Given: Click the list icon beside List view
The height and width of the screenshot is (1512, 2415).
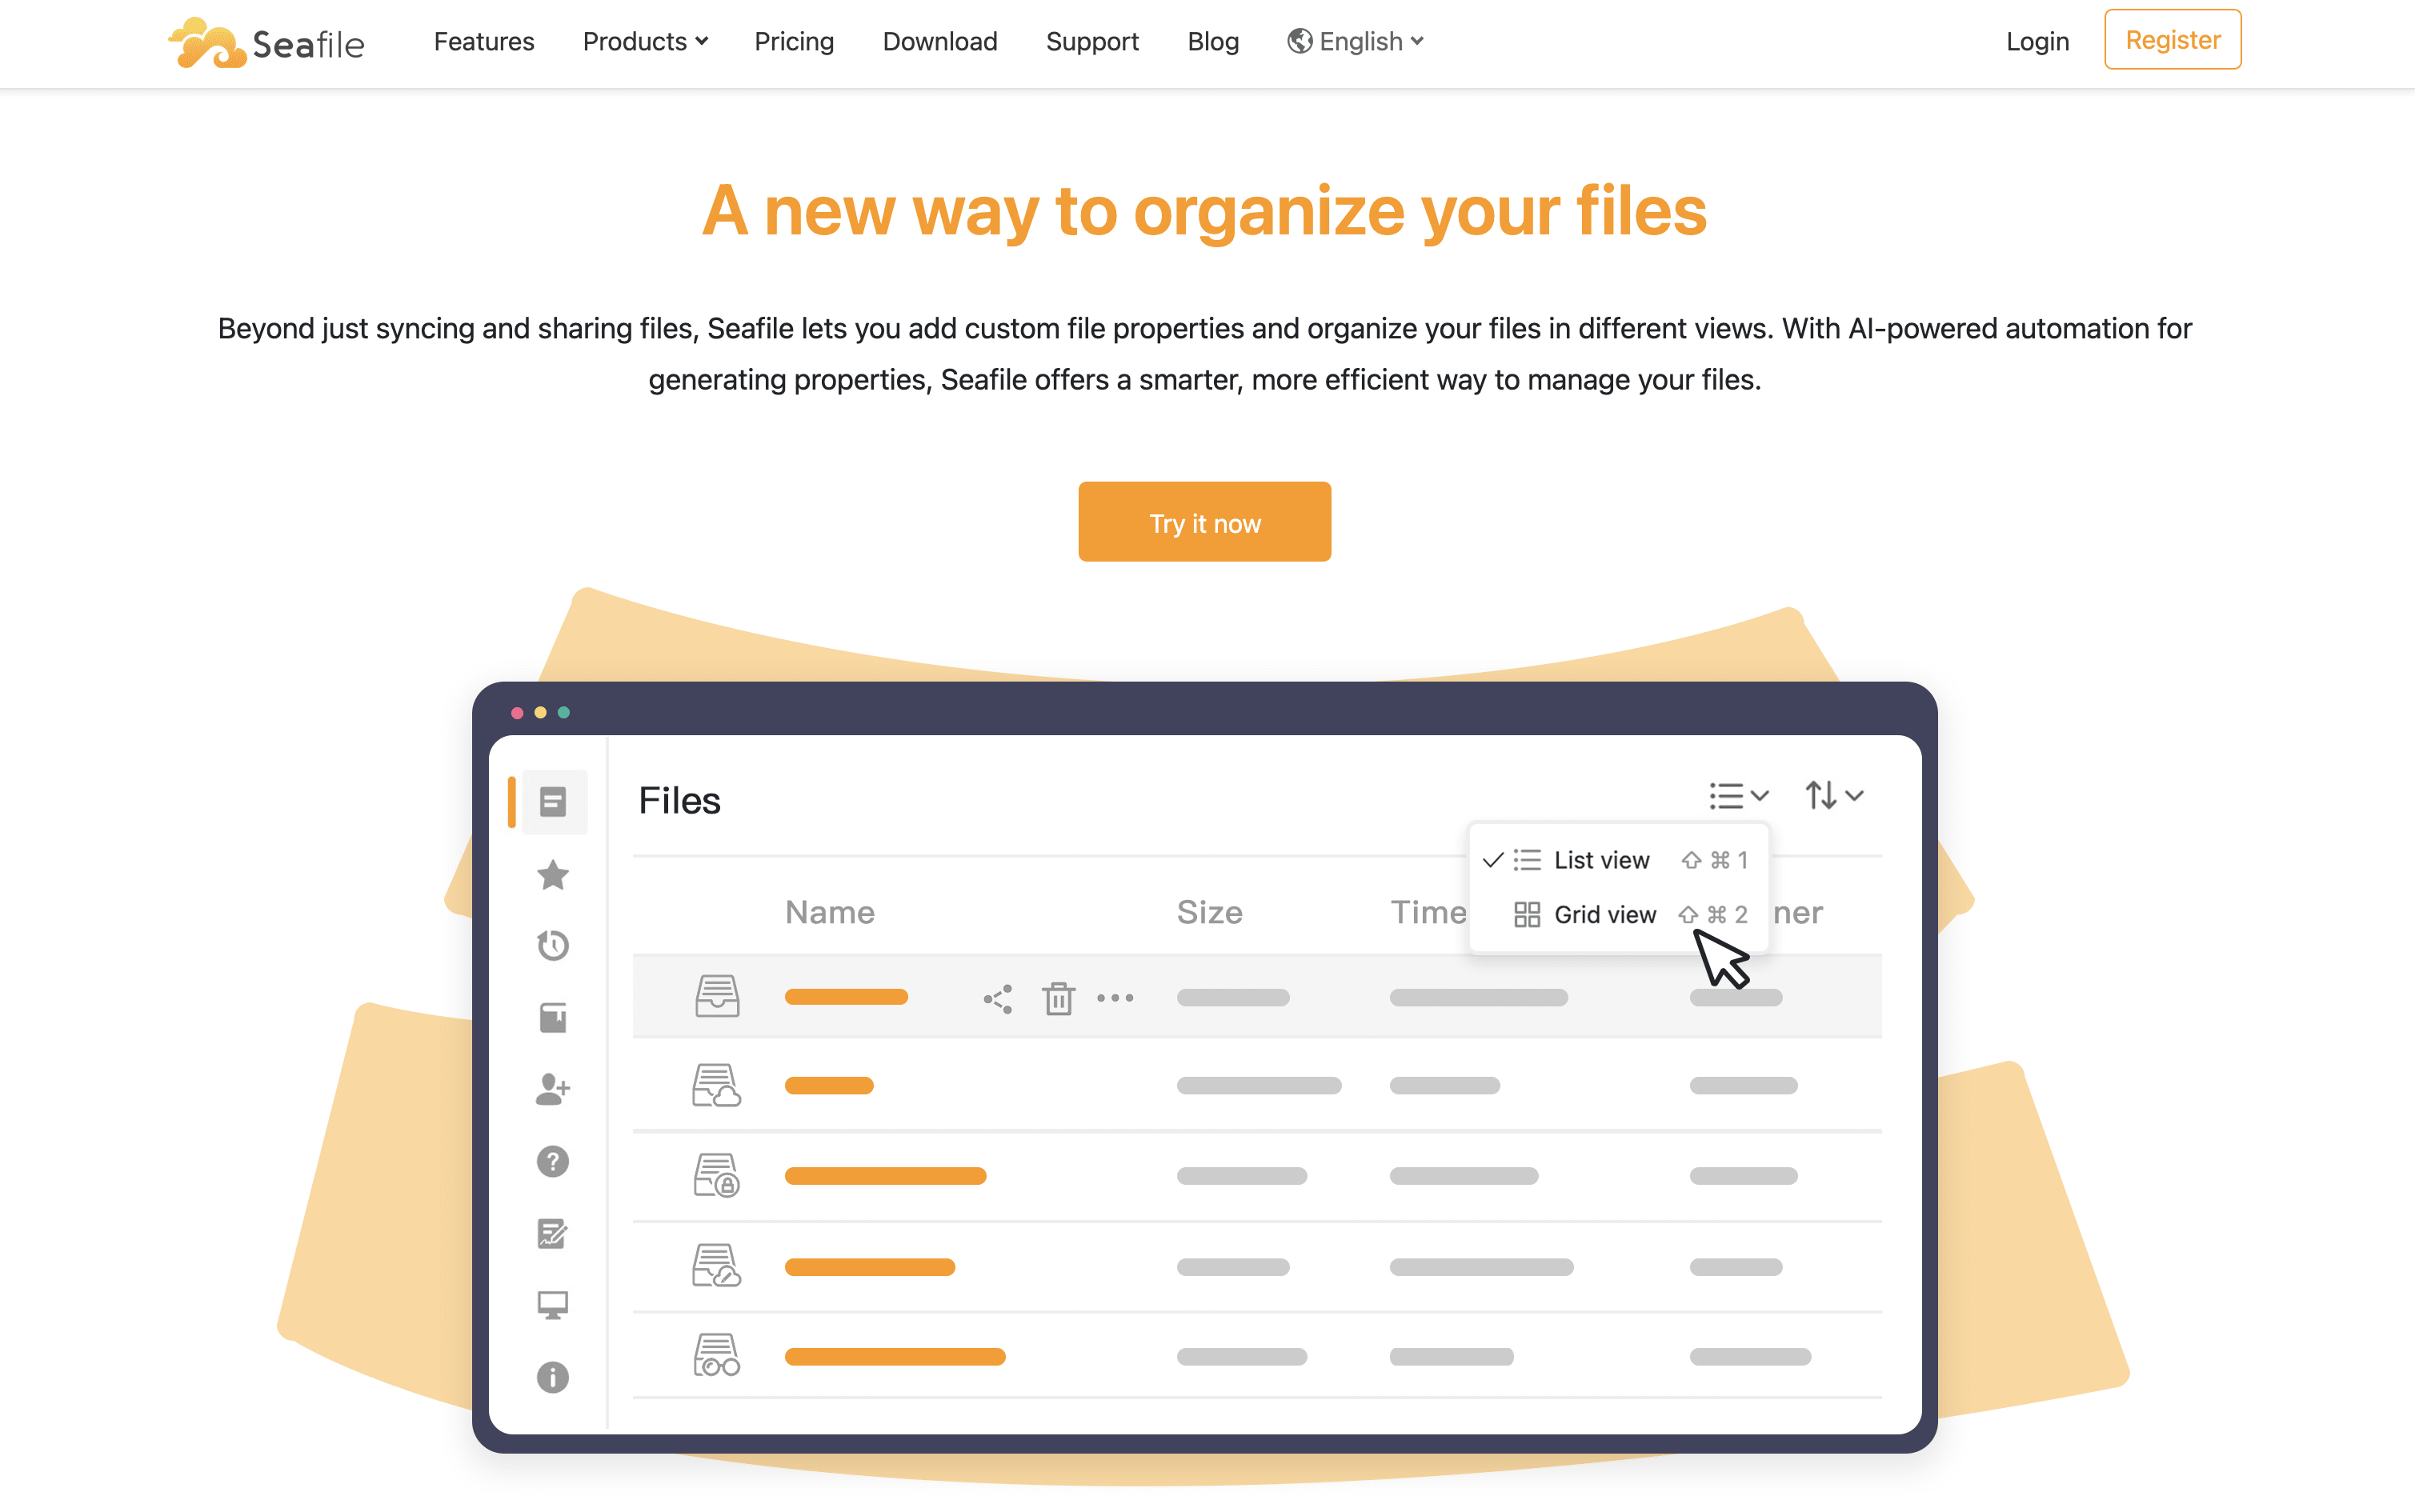Looking at the screenshot, I should [x=1527, y=860].
